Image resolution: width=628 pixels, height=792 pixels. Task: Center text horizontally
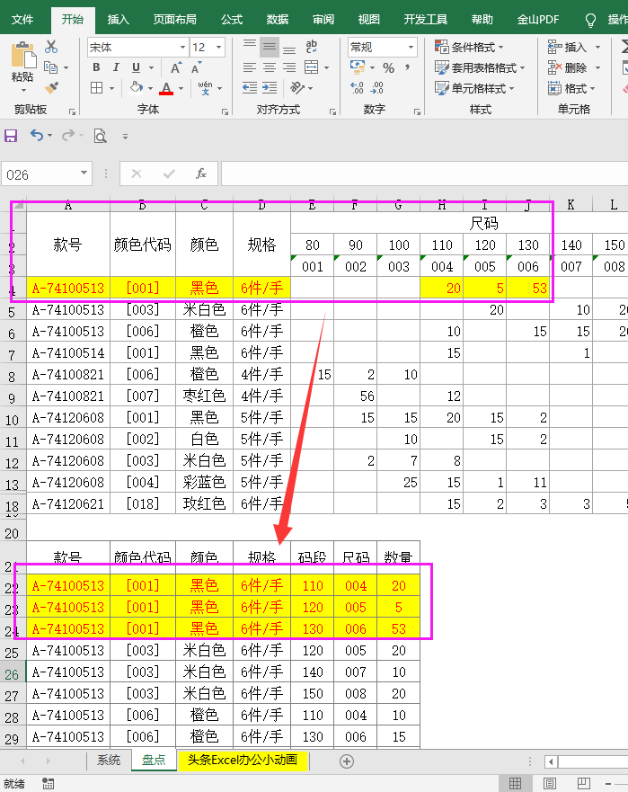[x=270, y=67]
